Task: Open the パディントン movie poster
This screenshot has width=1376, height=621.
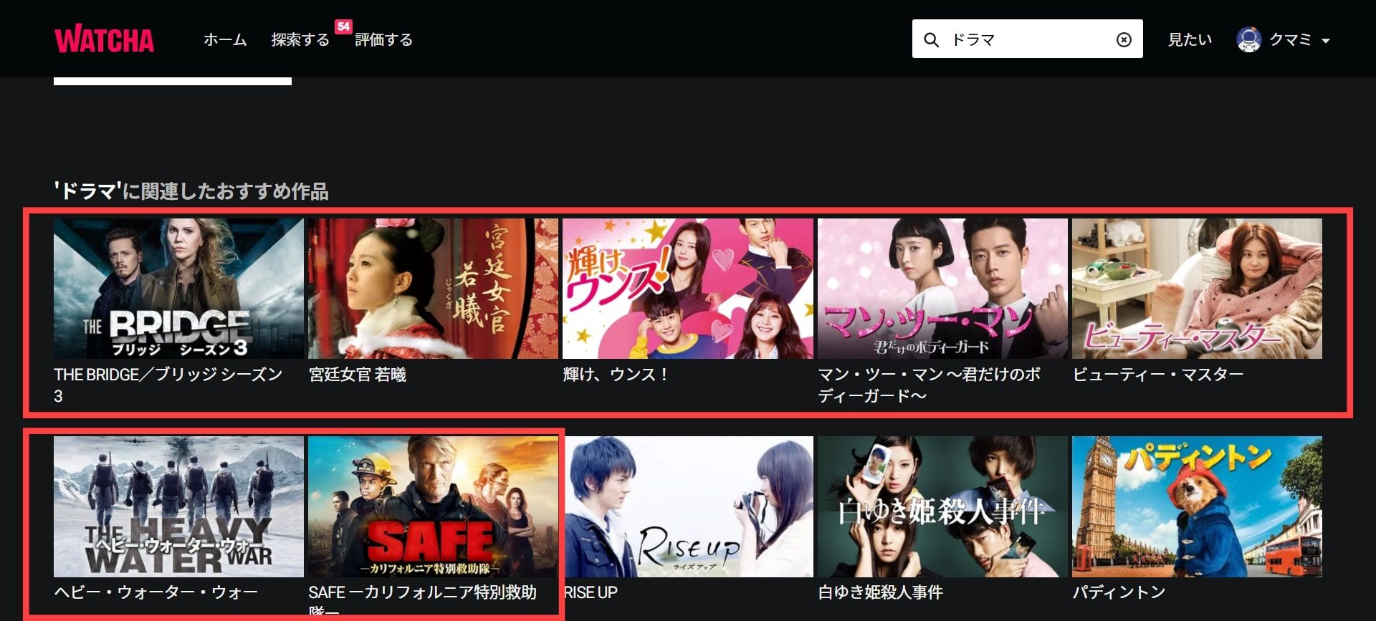Action: click(1196, 506)
